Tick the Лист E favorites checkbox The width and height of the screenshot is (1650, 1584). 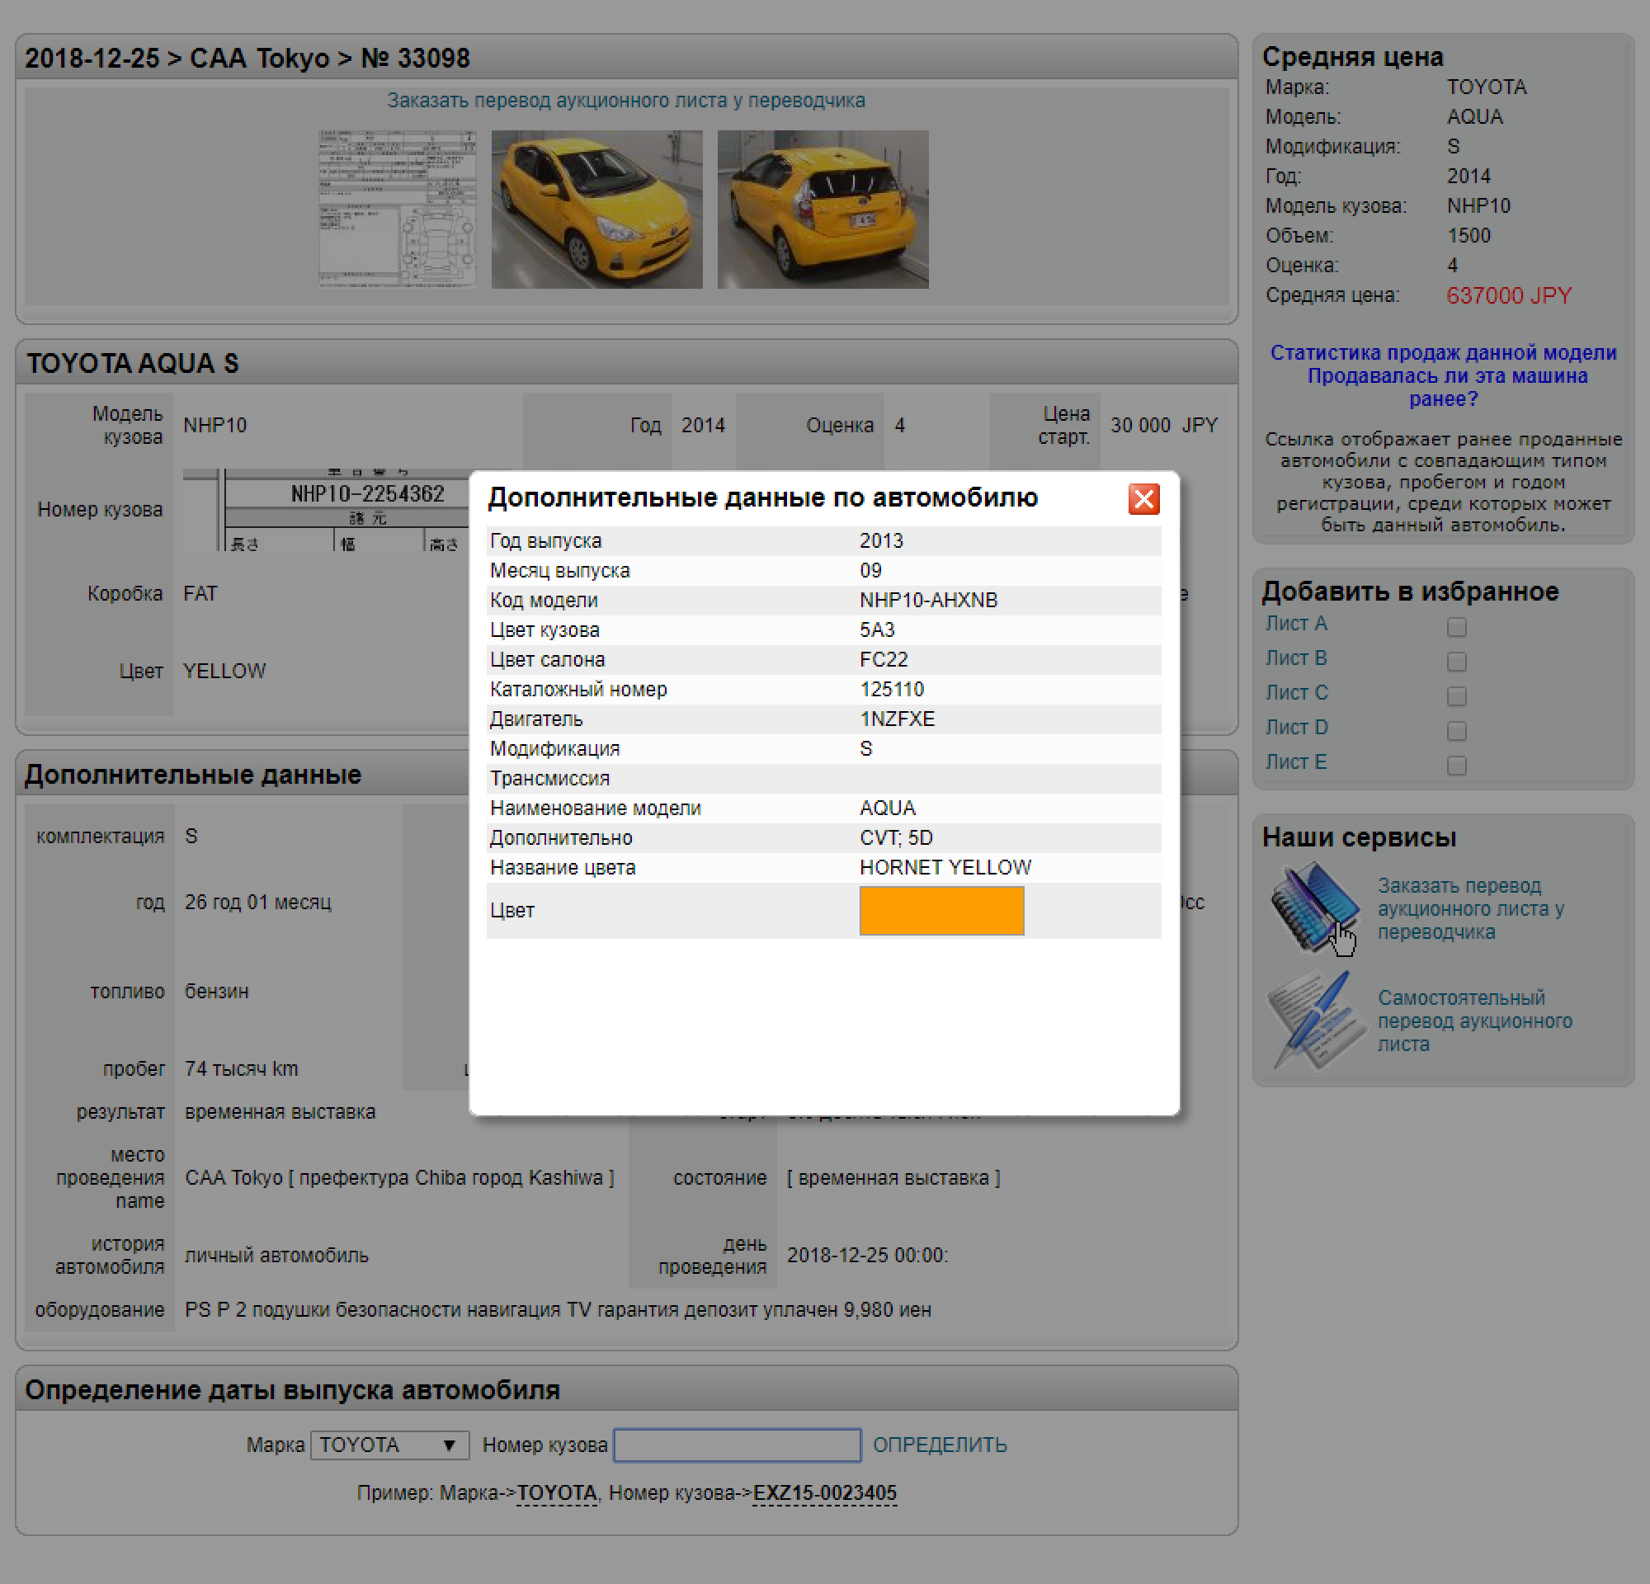[x=1456, y=764]
